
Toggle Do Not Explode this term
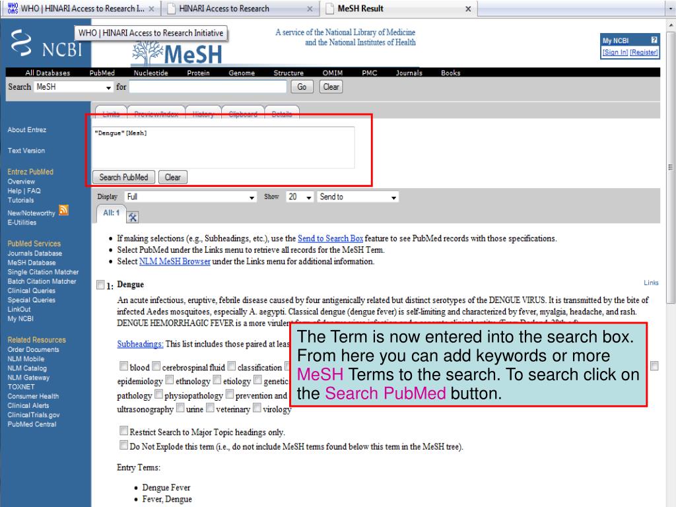click(x=123, y=445)
